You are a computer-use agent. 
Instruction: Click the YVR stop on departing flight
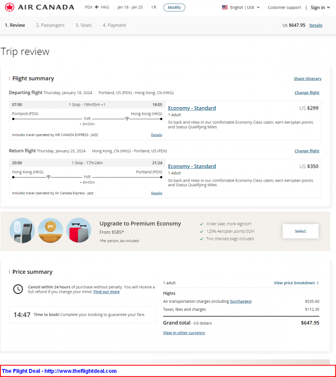87,119
